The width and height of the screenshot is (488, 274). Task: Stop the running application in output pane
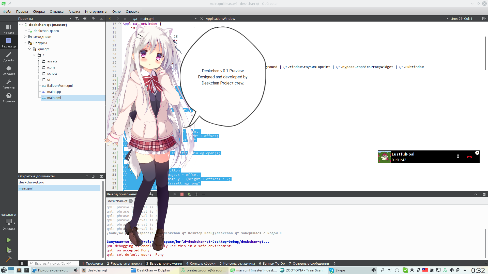pyautogui.click(x=182, y=194)
